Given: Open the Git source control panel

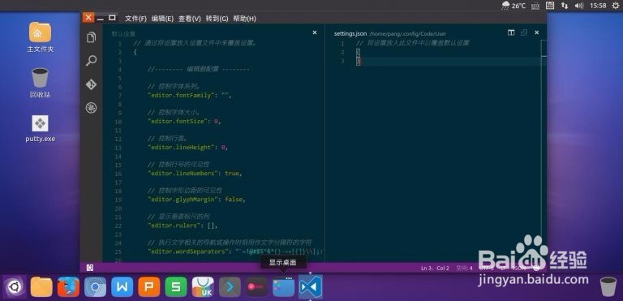Looking at the screenshot, I should point(91,84).
